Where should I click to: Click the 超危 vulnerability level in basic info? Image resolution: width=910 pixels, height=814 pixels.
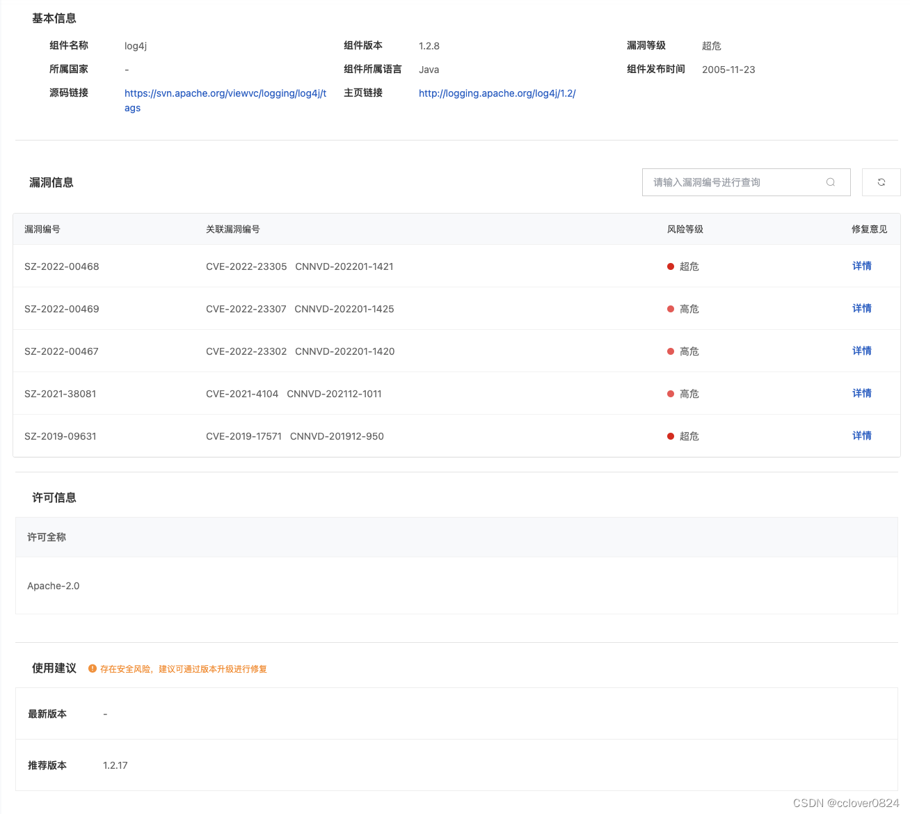(712, 46)
